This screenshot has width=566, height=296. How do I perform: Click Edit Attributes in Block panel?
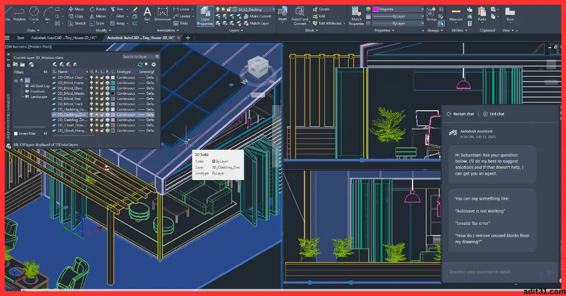tap(327, 23)
